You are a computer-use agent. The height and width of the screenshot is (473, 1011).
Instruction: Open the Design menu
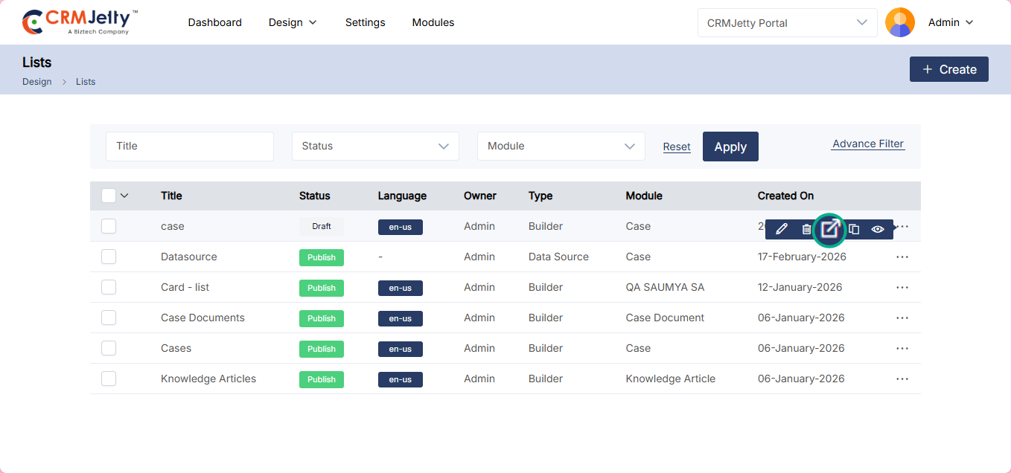(x=293, y=22)
